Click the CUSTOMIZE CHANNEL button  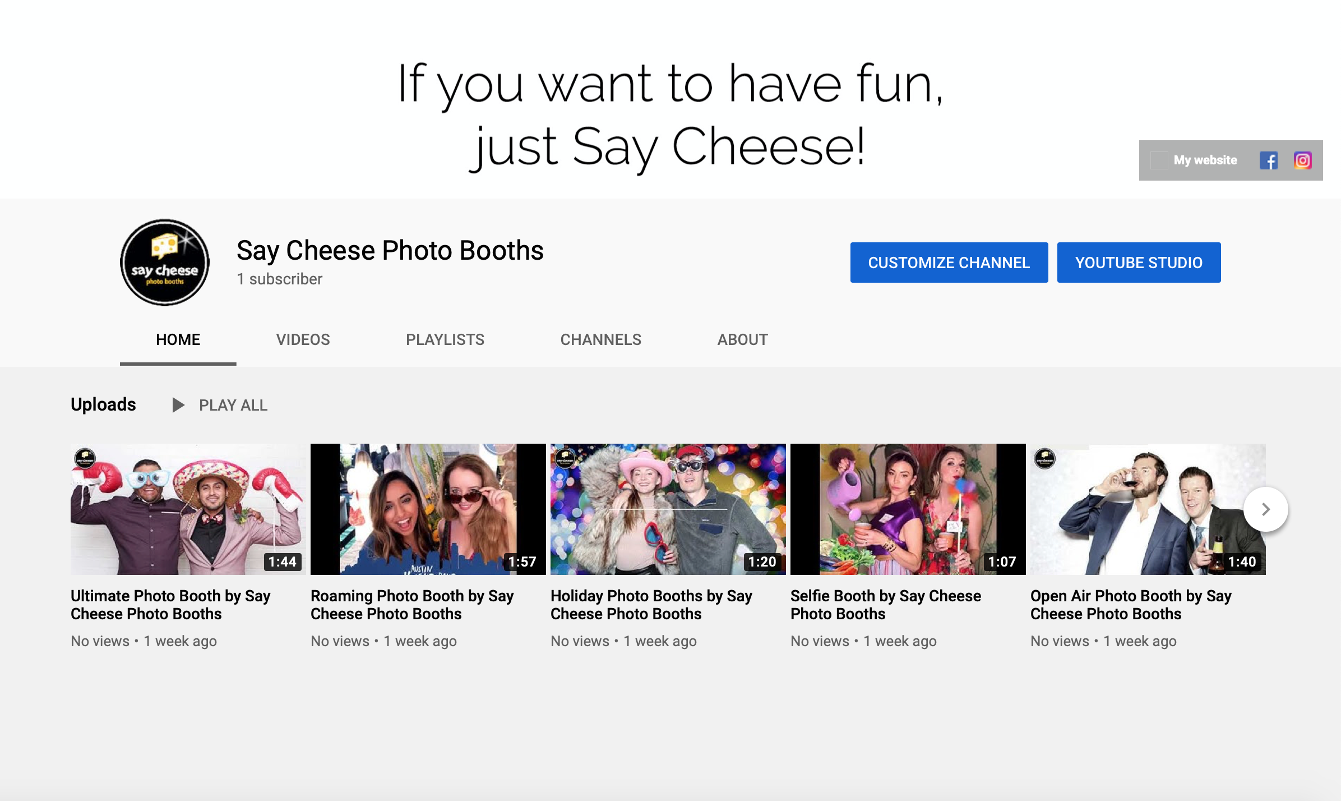(x=949, y=262)
